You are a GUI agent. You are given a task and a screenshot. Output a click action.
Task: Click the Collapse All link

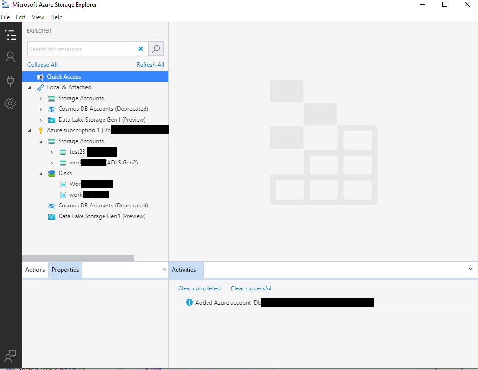click(42, 65)
